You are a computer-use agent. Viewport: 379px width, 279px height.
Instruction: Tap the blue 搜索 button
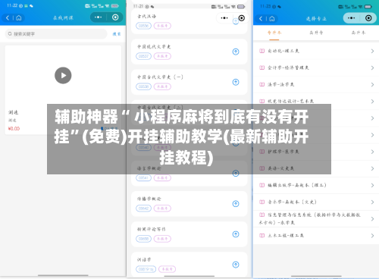click(117, 34)
